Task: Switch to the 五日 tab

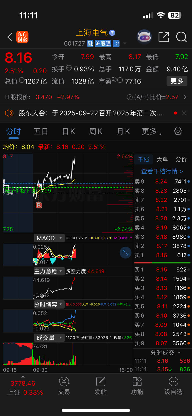Action: click(41, 132)
